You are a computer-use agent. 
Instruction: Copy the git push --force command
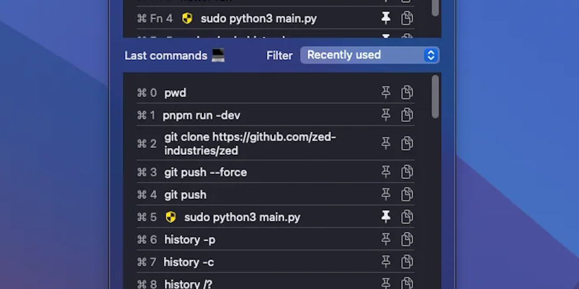pos(407,172)
